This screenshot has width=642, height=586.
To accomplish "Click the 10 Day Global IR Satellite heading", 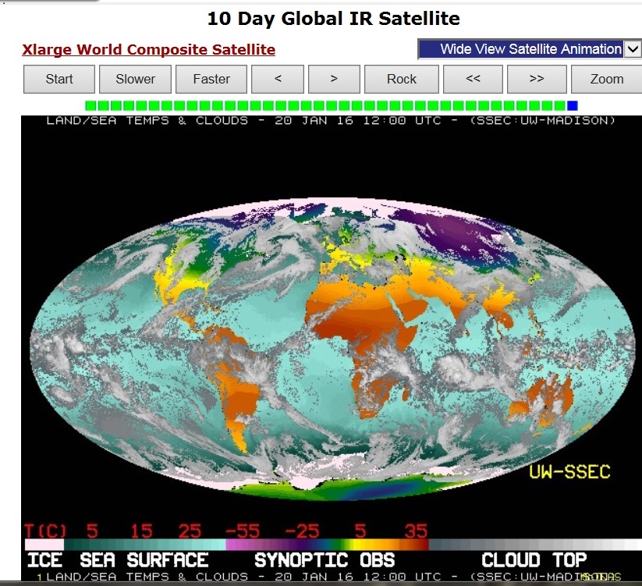I will (x=333, y=18).
